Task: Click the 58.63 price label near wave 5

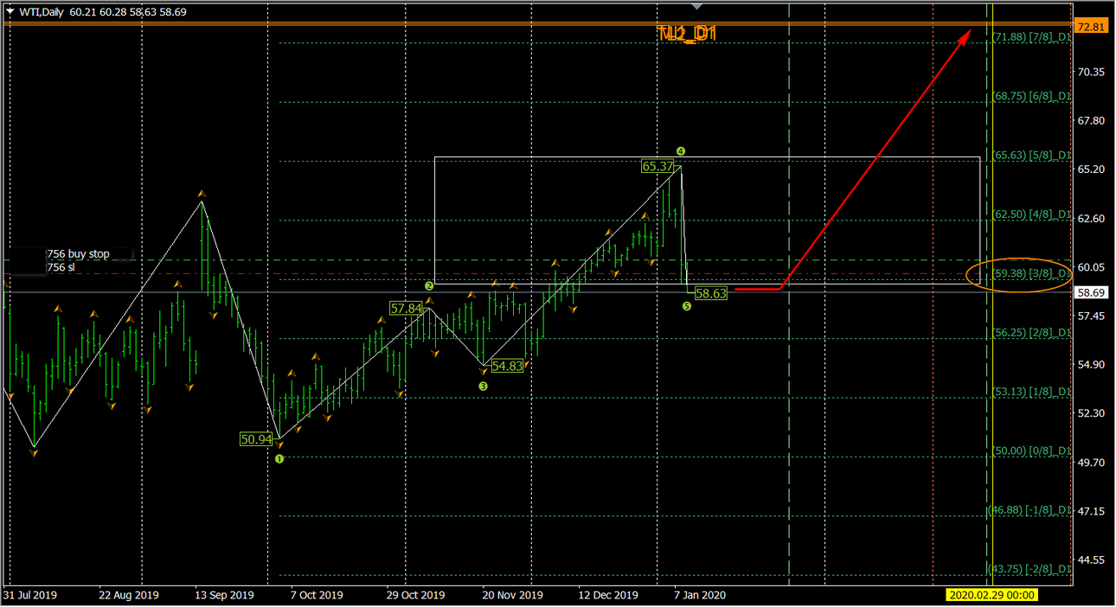Action: tap(711, 294)
